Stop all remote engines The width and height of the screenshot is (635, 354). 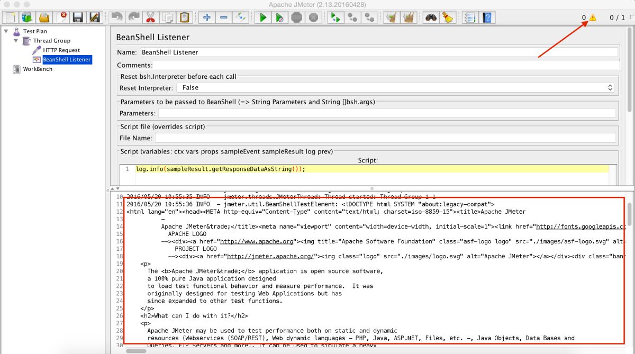[352, 17]
